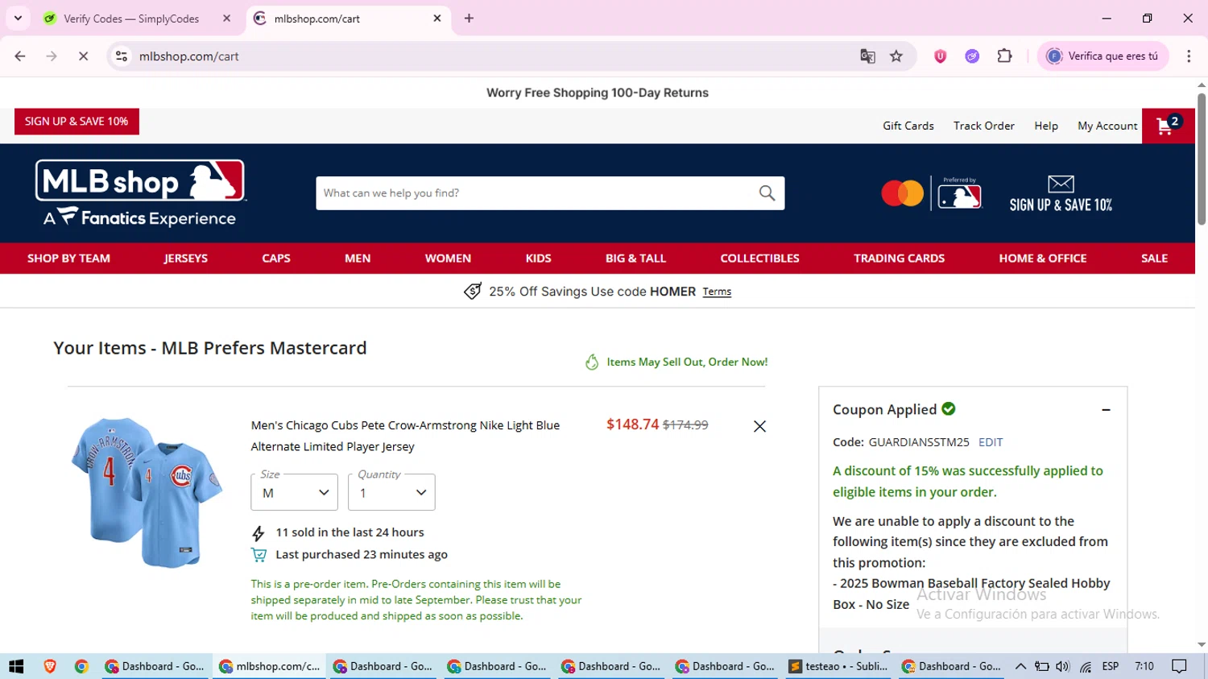The image size is (1208, 679).
Task: View site information icon in address bar
Action: [122, 56]
